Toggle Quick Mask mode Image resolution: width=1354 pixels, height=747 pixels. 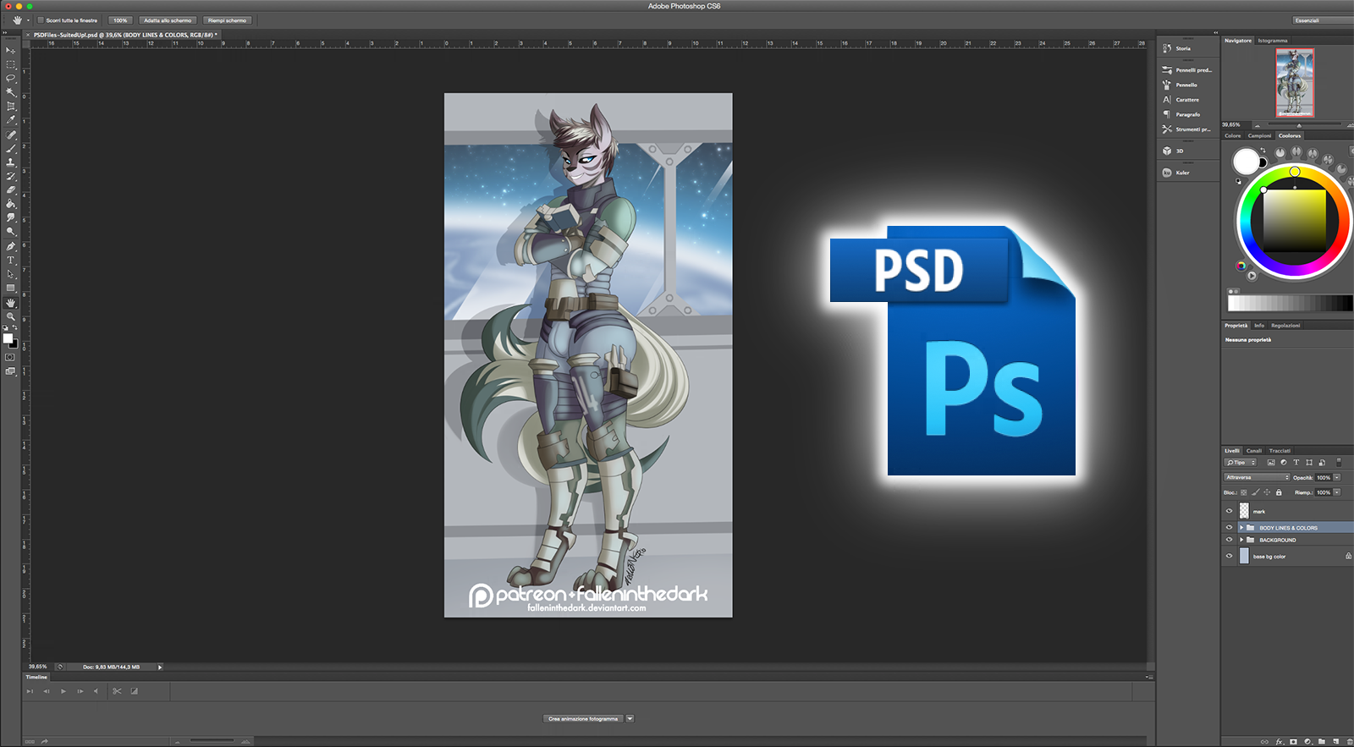10,357
